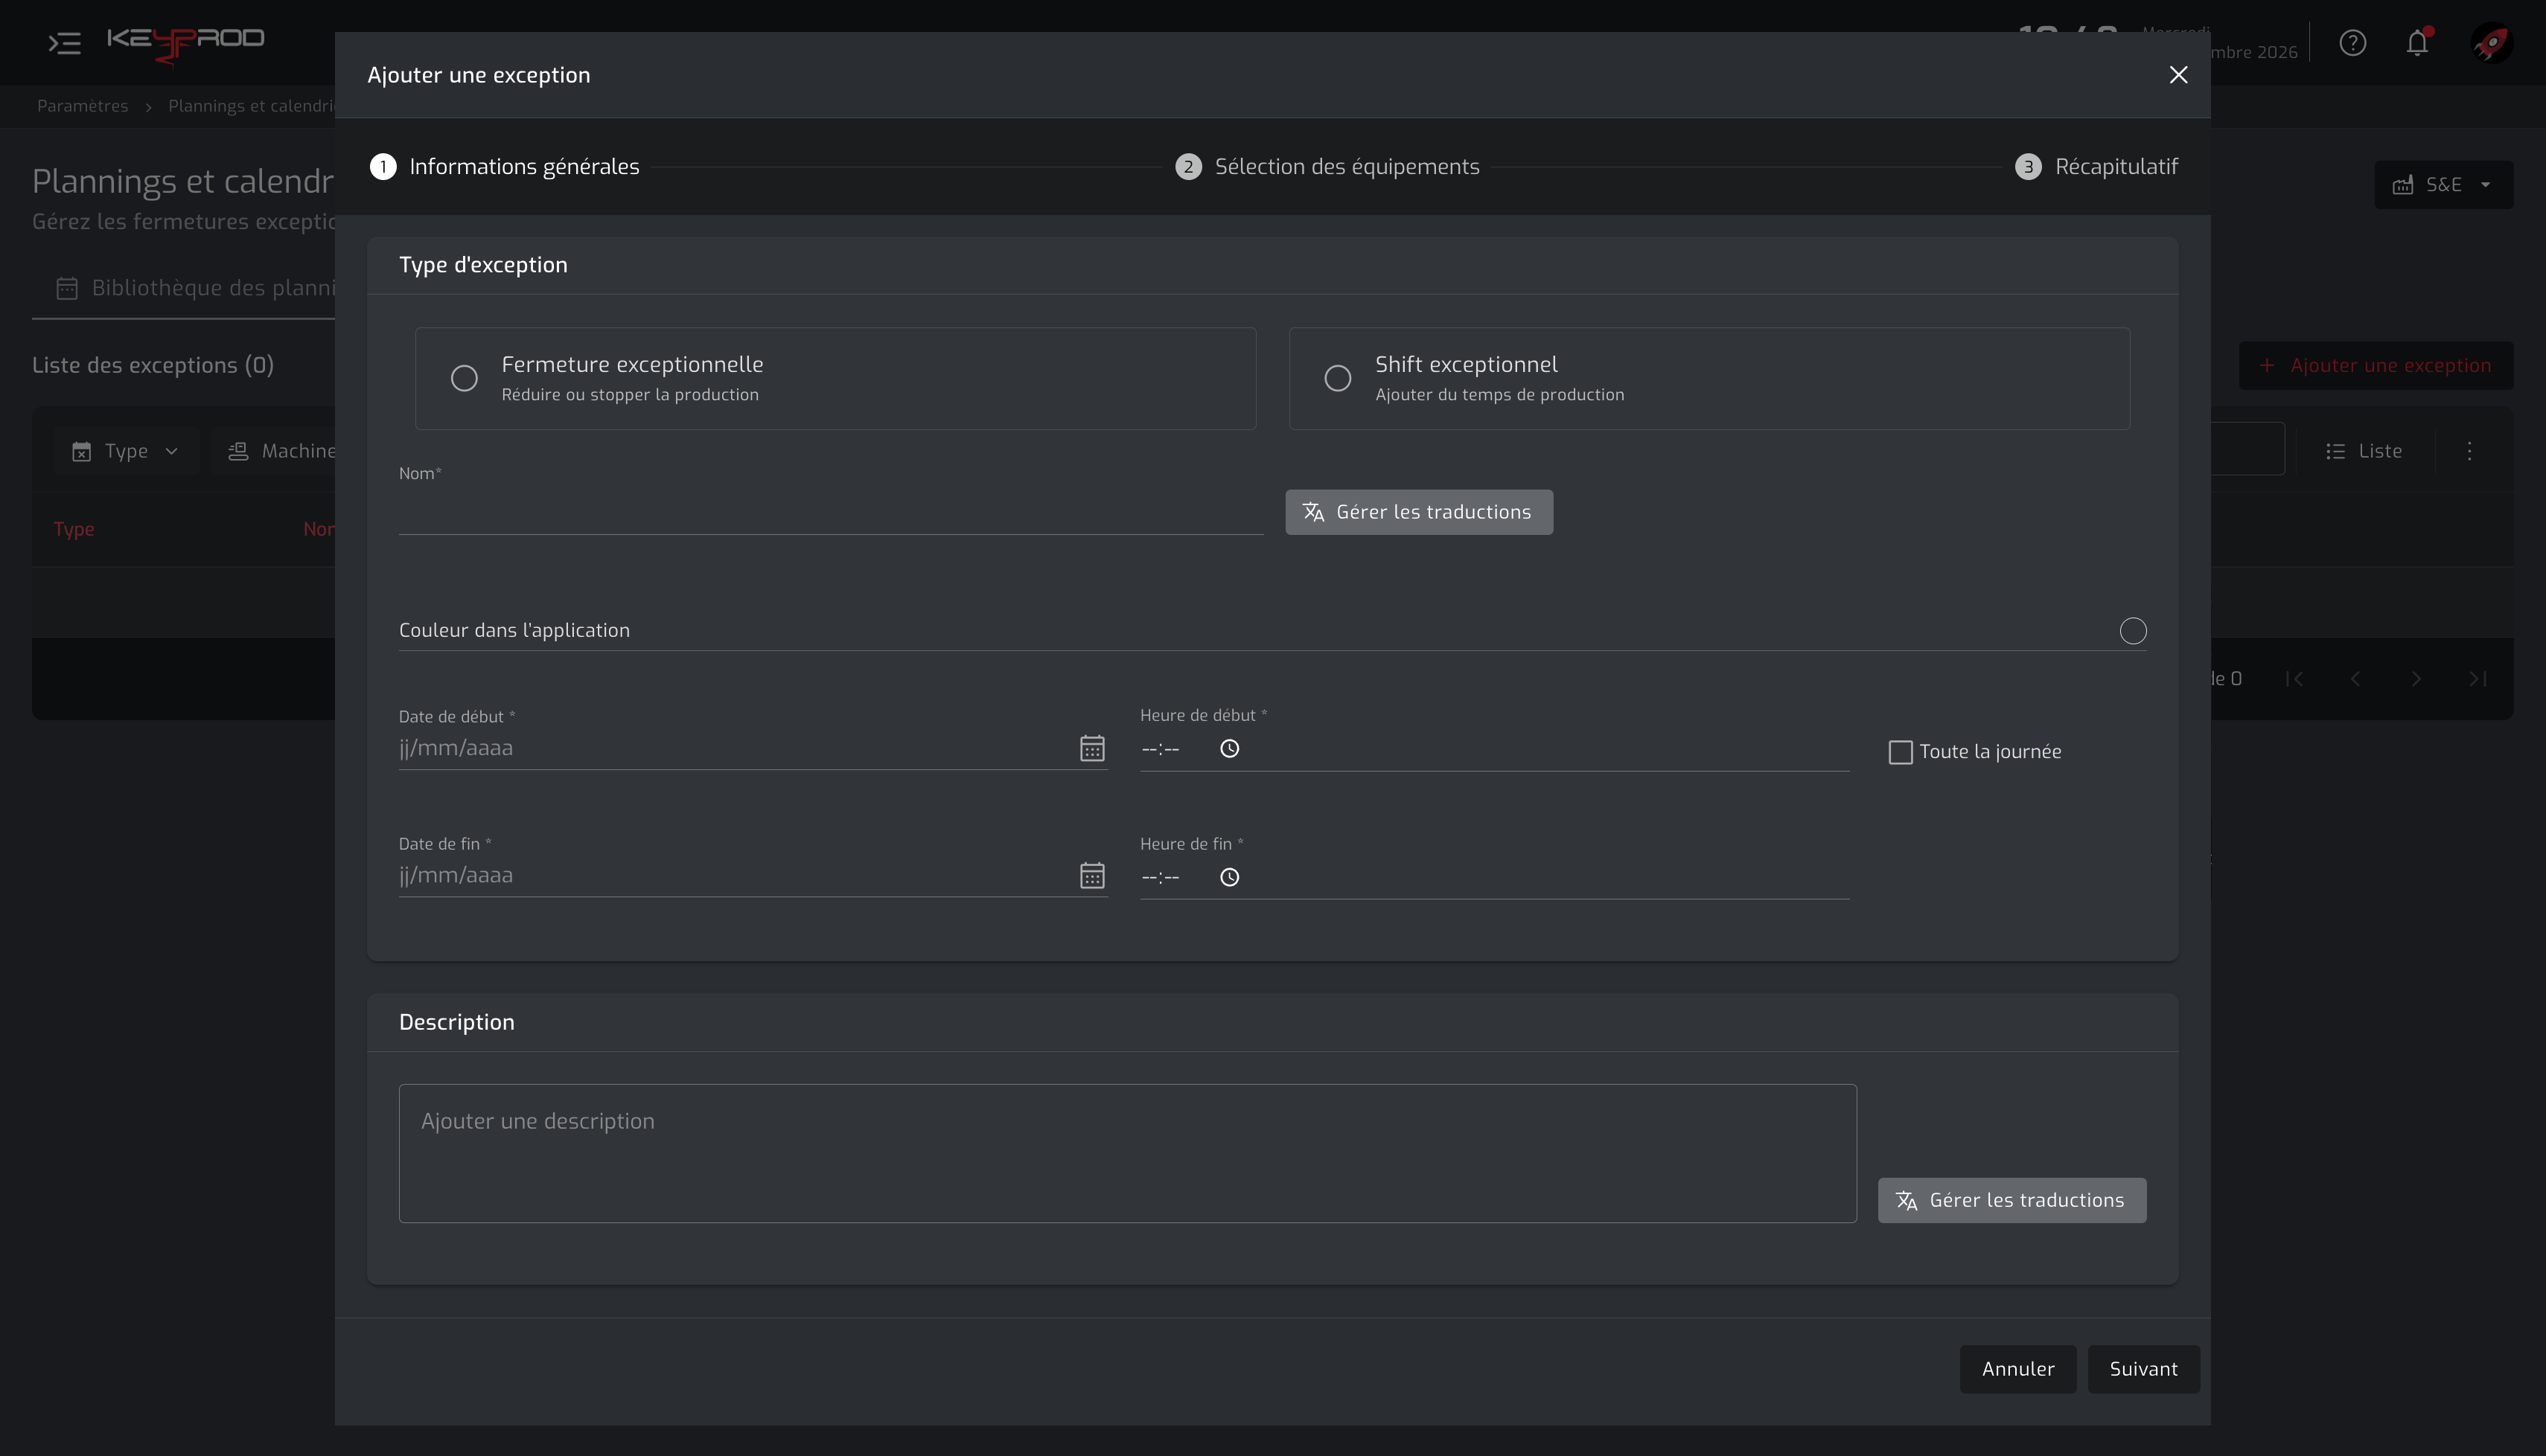Go to last page pagination icon
This screenshot has height=1456, width=2546.
pyautogui.click(x=2478, y=679)
